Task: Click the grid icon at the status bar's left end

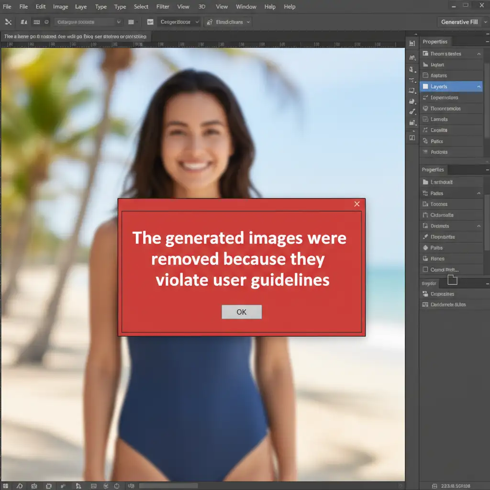Action: [x=7, y=486]
